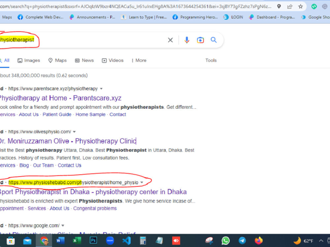Screen dimensions: 330x247
Task: Bookmark this page with the star icon
Action: pos(301,7)
